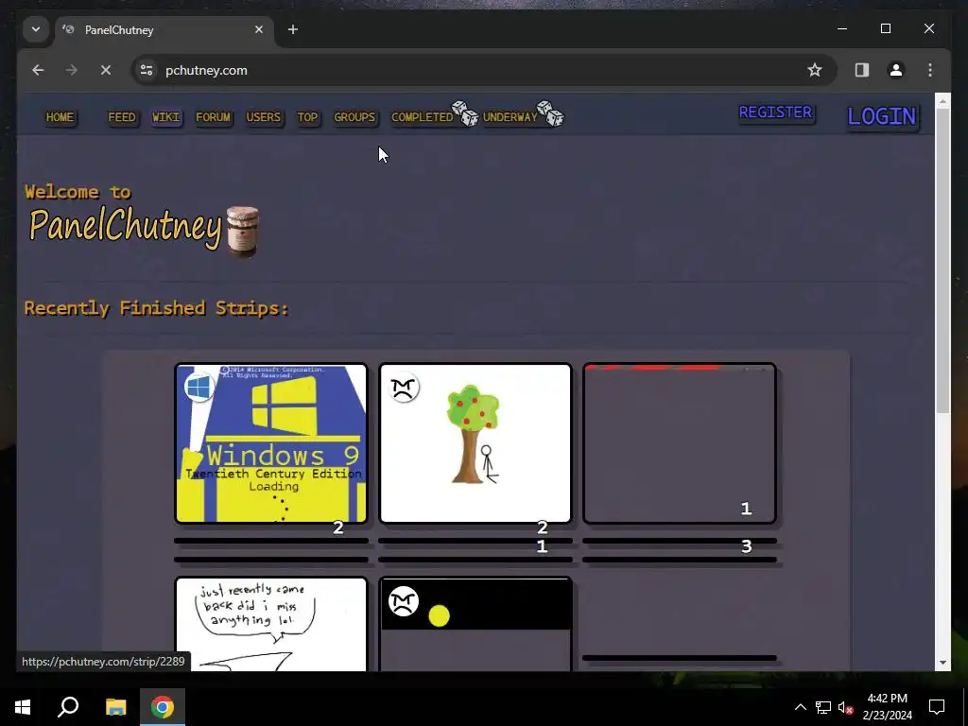The width and height of the screenshot is (968, 726).
Task: Open notification center icon
Action: click(937, 707)
